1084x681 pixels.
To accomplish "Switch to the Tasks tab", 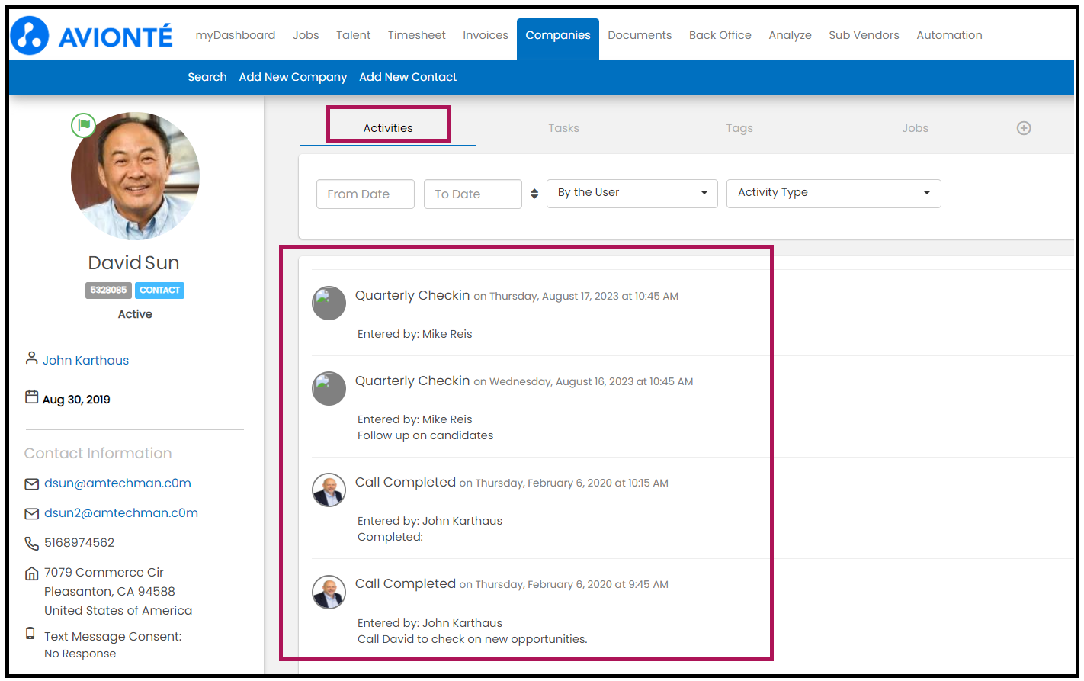I will [563, 128].
